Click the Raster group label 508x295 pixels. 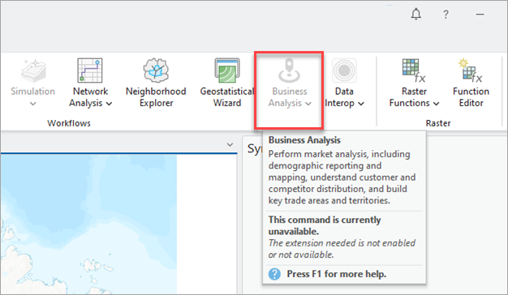coord(438,123)
